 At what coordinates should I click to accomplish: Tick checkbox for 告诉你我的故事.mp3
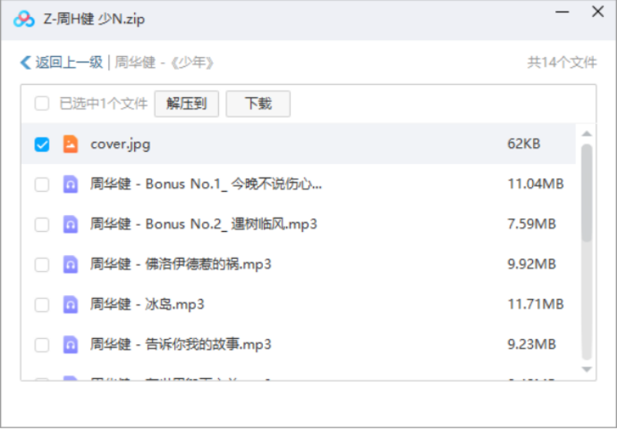(x=42, y=344)
